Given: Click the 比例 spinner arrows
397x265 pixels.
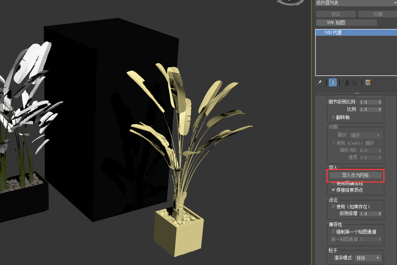Looking at the screenshot, I should [380, 110].
